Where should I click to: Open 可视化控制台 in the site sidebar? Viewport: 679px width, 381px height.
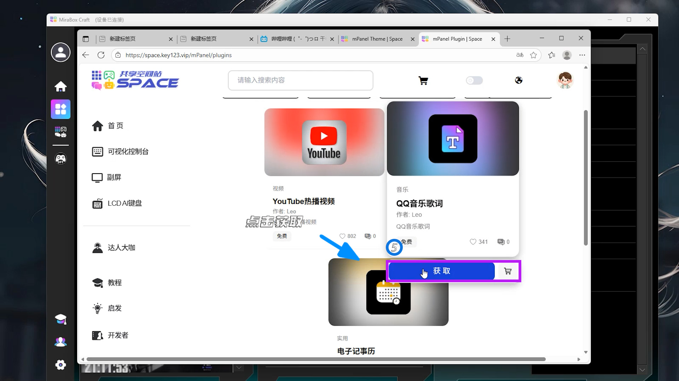coord(120,152)
